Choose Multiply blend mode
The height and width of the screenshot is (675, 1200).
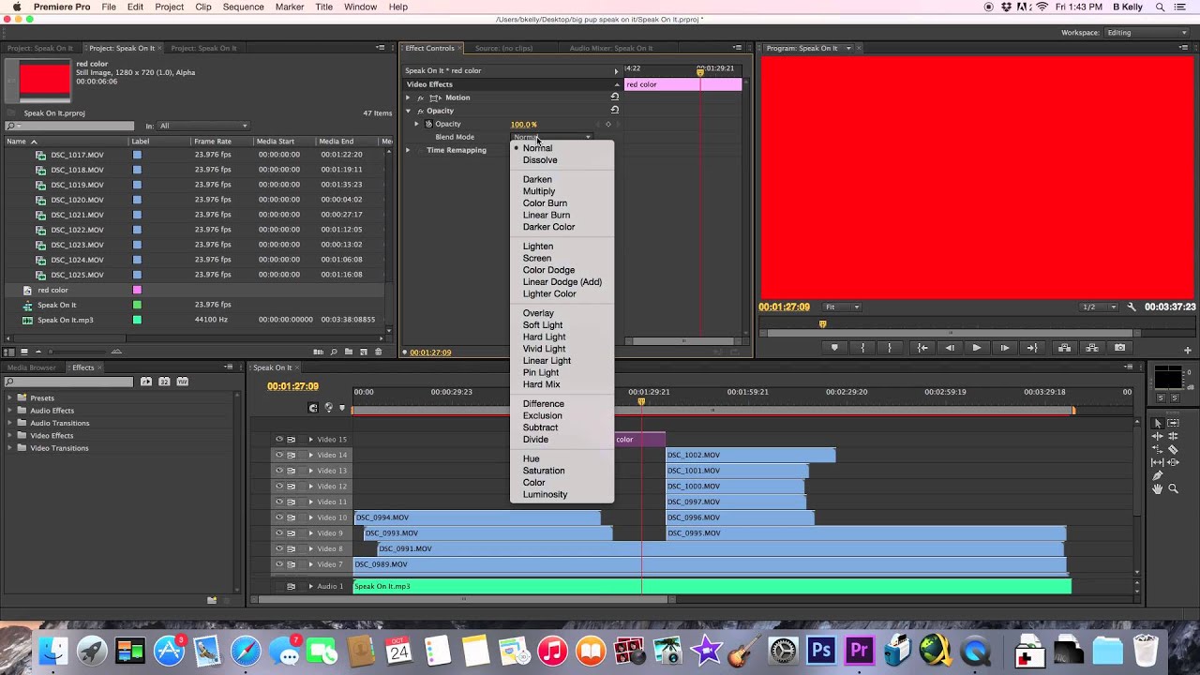(x=539, y=191)
